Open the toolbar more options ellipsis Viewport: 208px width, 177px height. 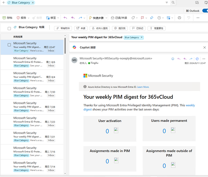[198, 18]
